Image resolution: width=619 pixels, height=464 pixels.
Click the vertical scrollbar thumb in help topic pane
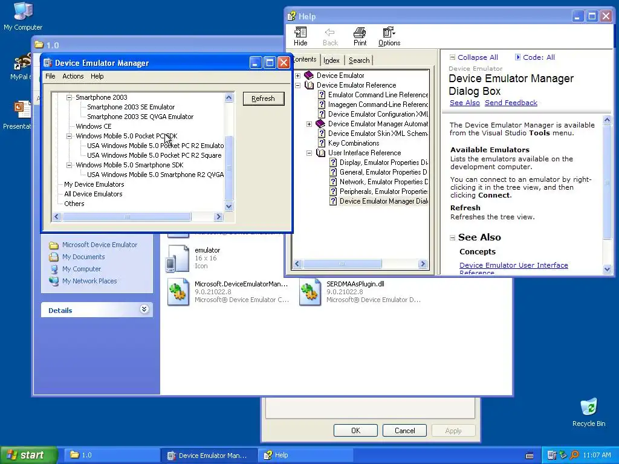pos(607,182)
